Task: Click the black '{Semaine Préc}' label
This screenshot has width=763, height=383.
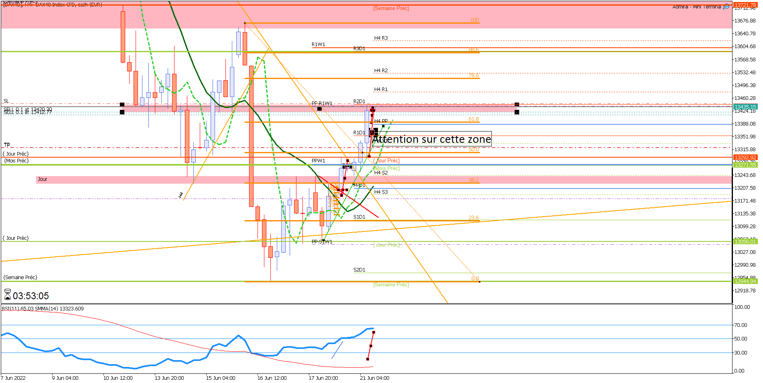Action: tap(20, 278)
